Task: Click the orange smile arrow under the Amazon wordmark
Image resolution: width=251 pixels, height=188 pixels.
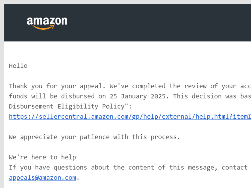Action: [43, 27]
